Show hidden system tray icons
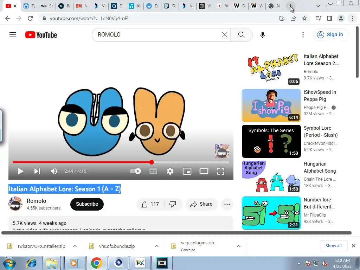This screenshot has width=360, height=270. coord(299,264)
